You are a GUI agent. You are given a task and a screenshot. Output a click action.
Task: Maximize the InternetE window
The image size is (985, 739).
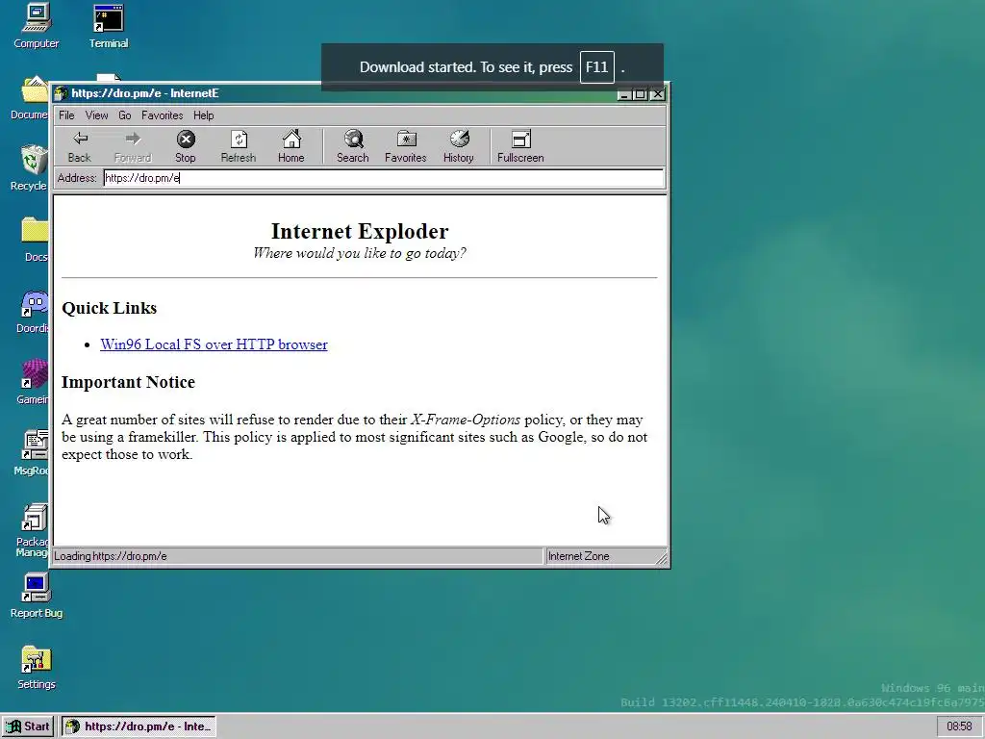click(x=640, y=94)
